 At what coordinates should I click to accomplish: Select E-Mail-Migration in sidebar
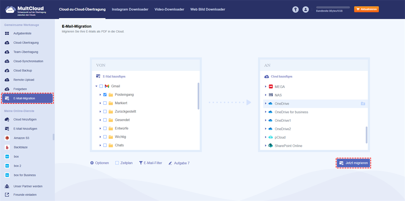(x=27, y=98)
